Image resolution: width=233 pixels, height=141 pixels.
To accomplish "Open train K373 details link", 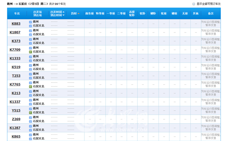I will click(x=16, y=41).
